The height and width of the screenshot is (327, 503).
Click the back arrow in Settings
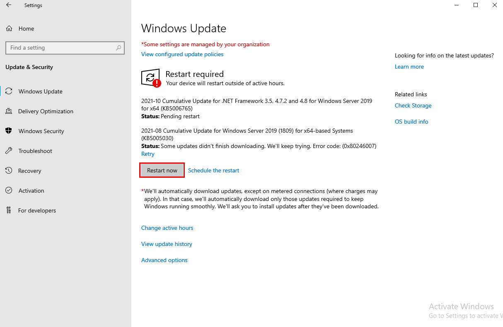9,5
